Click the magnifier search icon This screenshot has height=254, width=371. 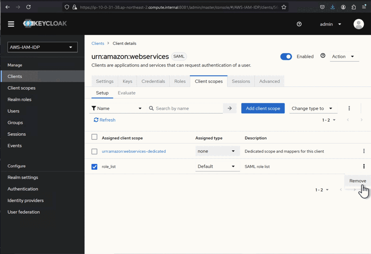point(151,108)
